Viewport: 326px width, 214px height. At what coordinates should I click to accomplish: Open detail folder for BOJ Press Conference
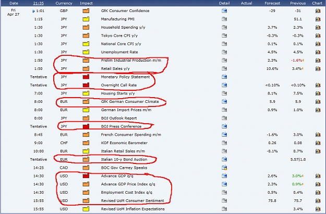tap(224, 126)
